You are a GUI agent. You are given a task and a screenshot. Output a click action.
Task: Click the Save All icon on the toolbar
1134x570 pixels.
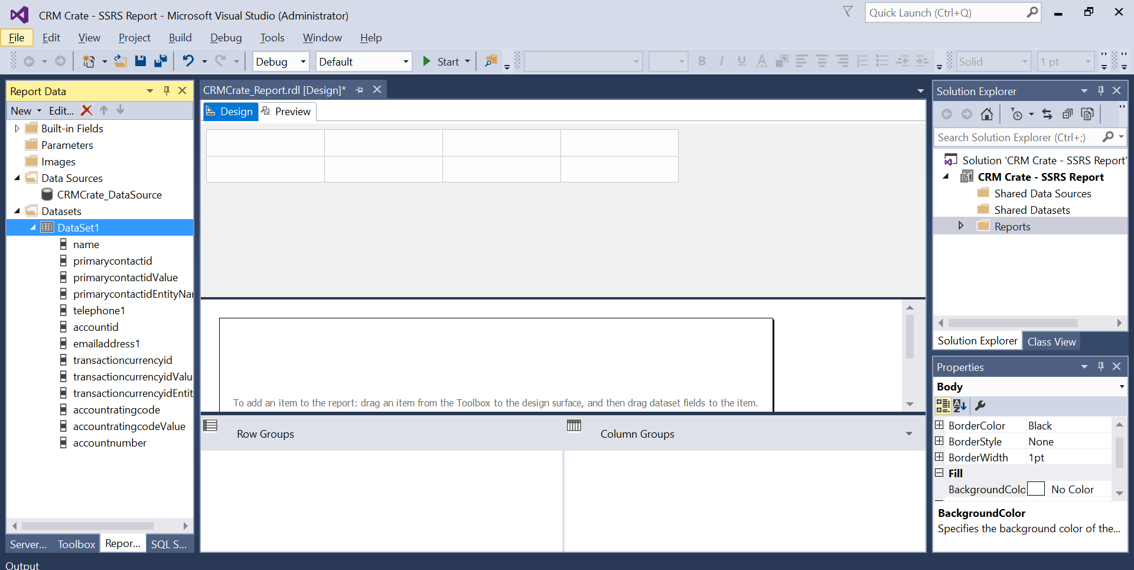(x=160, y=61)
